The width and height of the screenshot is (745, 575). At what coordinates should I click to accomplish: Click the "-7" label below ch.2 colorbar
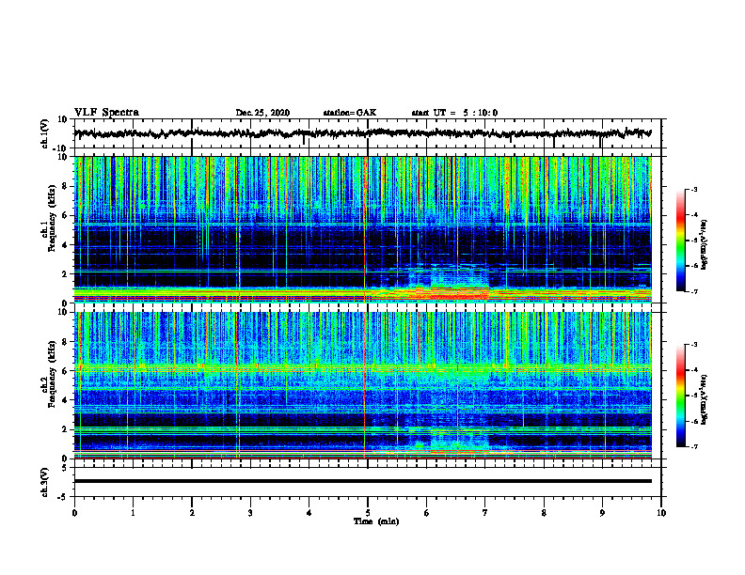(694, 447)
